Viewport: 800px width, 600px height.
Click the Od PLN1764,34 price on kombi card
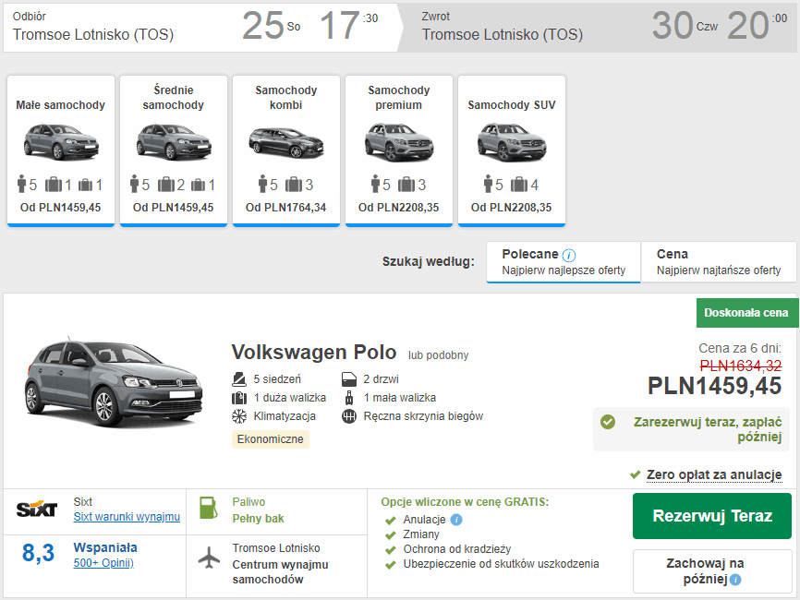(x=286, y=208)
